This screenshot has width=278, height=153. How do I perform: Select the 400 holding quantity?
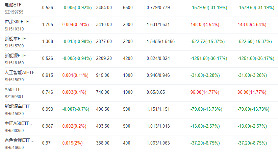126,143
